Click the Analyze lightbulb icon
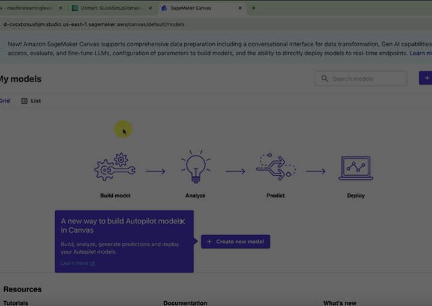The image size is (432, 306). click(x=196, y=167)
